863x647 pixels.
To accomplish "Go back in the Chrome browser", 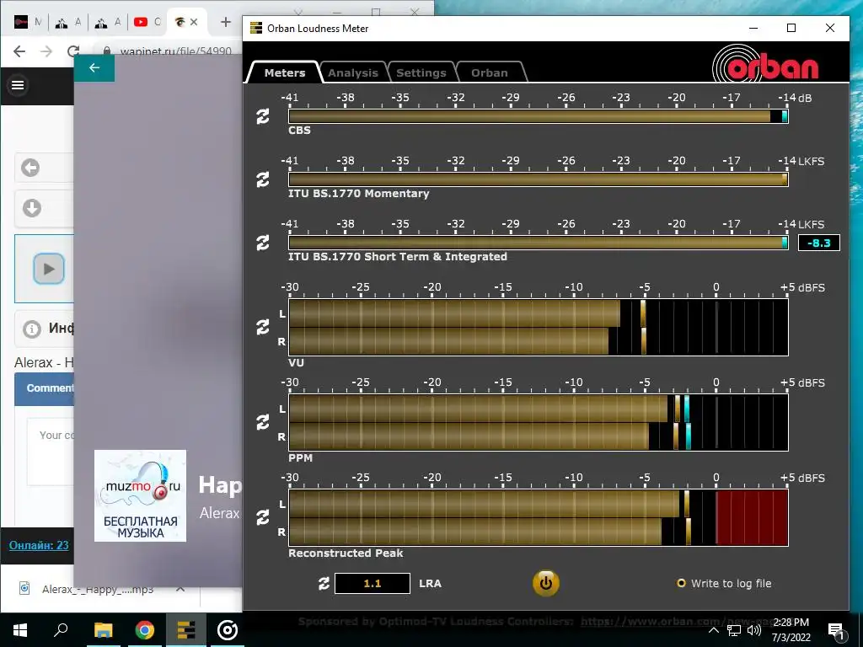I will pos(19,51).
